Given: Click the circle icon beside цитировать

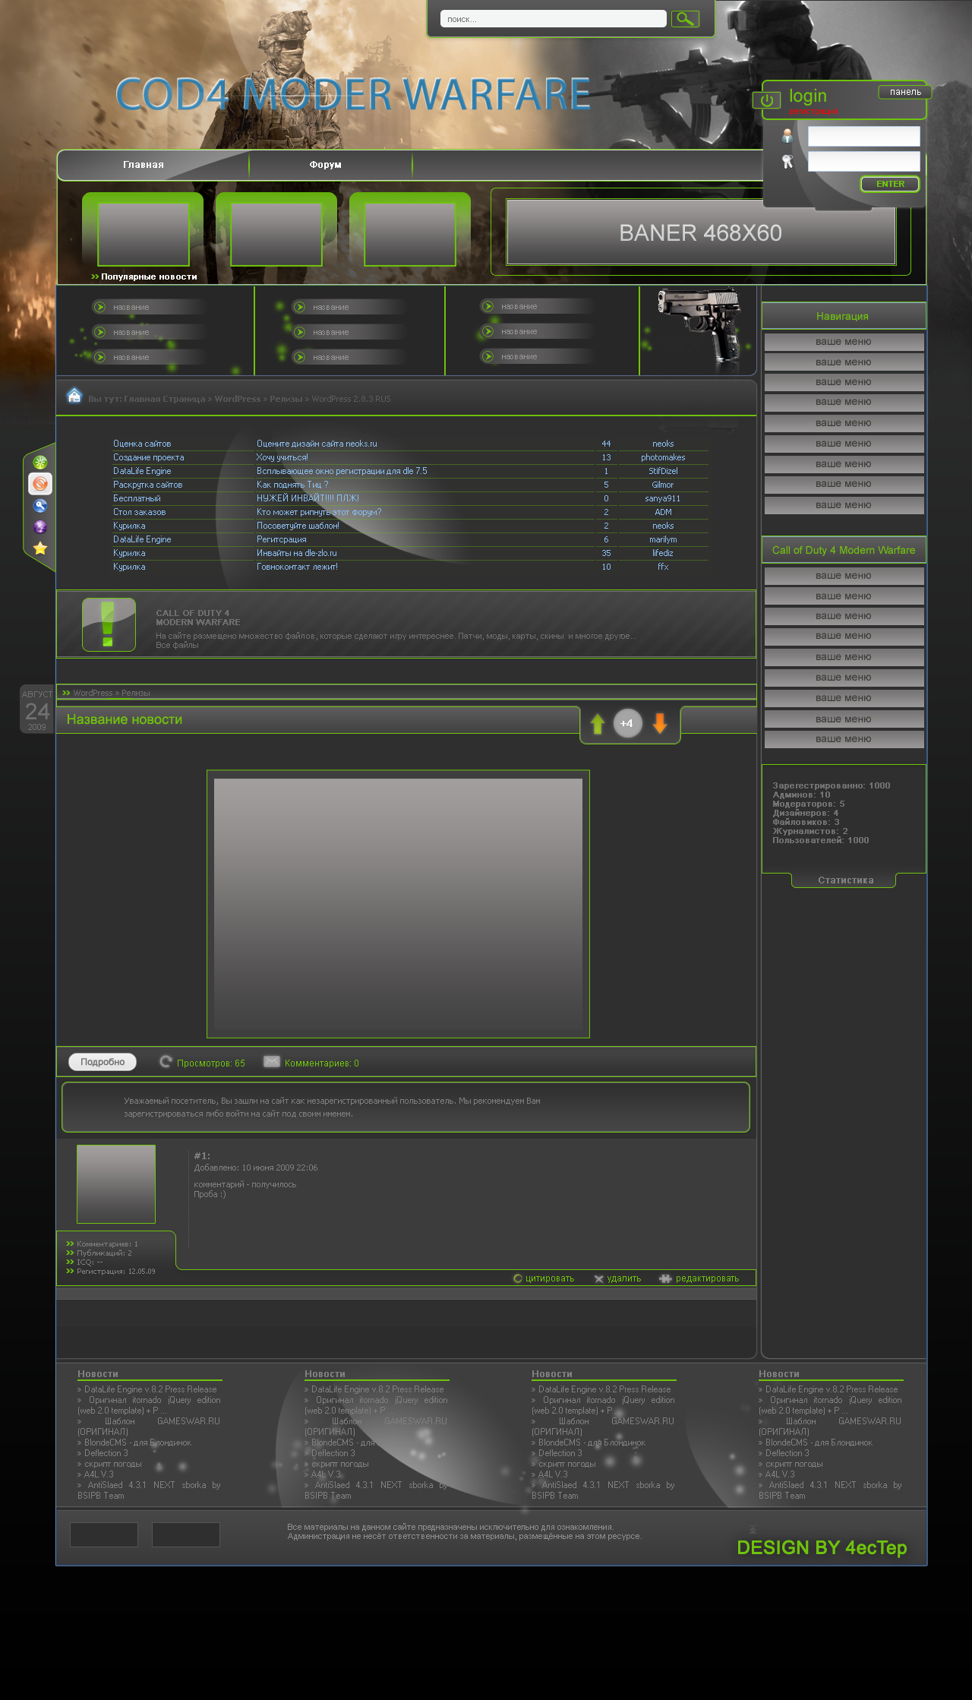Looking at the screenshot, I should 518,1278.
